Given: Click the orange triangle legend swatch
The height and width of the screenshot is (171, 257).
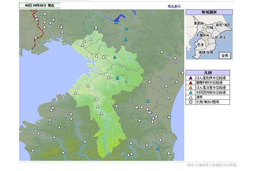Looking at the screenshot, I should coord(190,87).
